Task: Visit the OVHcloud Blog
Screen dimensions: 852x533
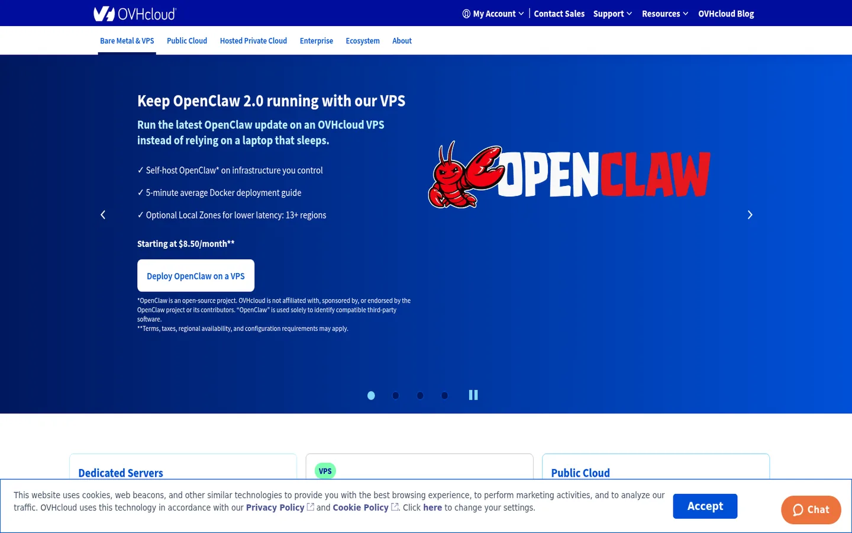Action: tap(726, 14)
